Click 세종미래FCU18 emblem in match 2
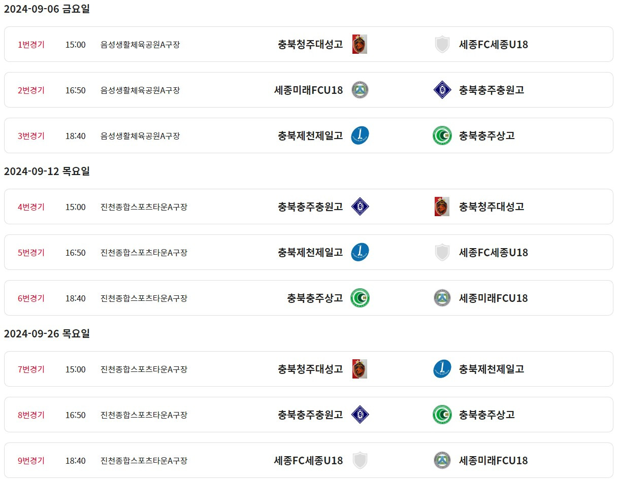 [x=360, y=90]
